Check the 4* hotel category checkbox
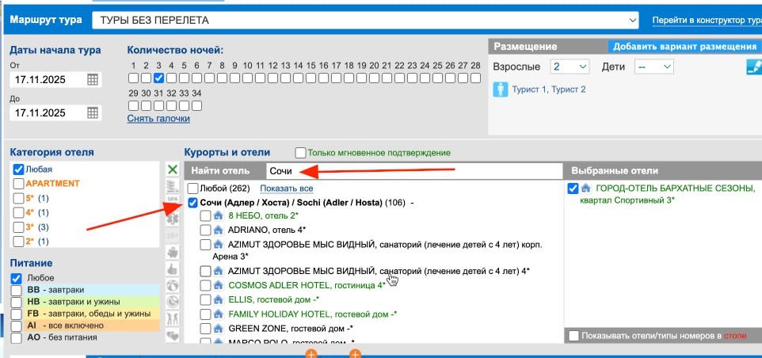 [18, 212]
